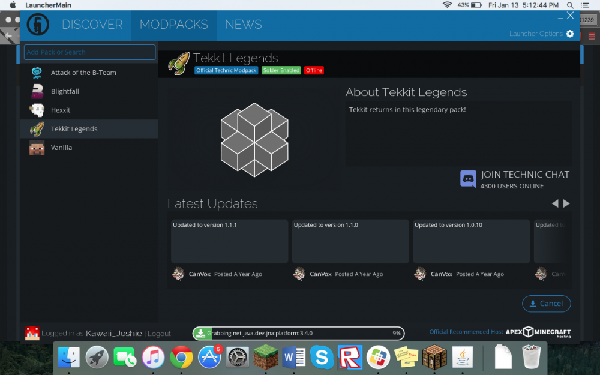Select the Vanilla modpack
Screen dimensions: 600x375
89,148
